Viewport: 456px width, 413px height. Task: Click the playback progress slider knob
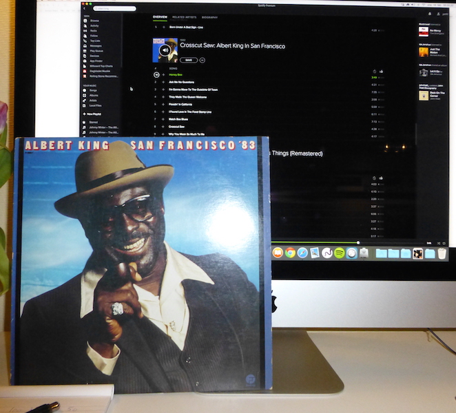point(358,243)
